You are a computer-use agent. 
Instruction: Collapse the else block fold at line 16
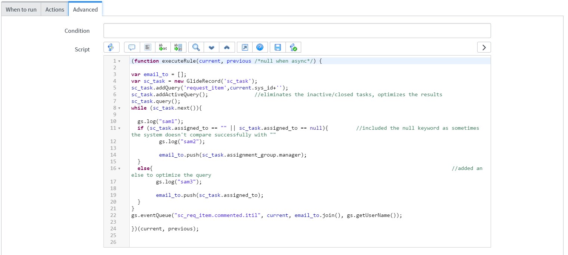[119, 169]
